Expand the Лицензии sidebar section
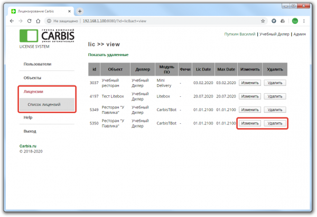 pyautogui.click(x=34, y=92)
